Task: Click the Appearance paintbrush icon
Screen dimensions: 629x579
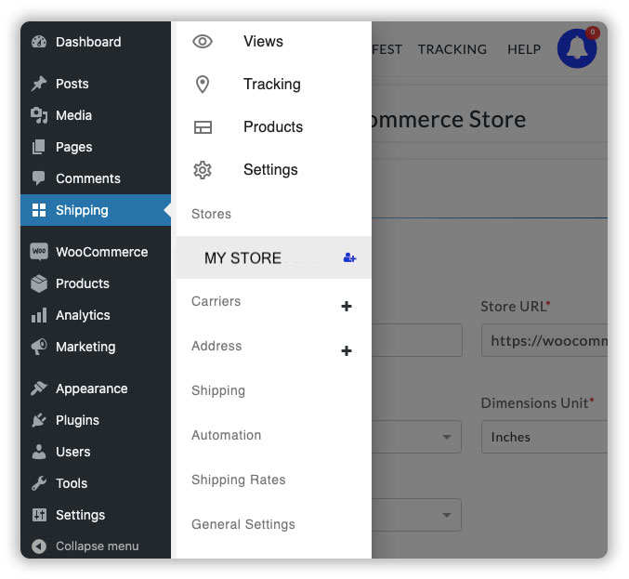Action: [39, 388]
